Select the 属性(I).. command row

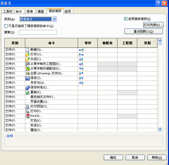tap(81, 130)
